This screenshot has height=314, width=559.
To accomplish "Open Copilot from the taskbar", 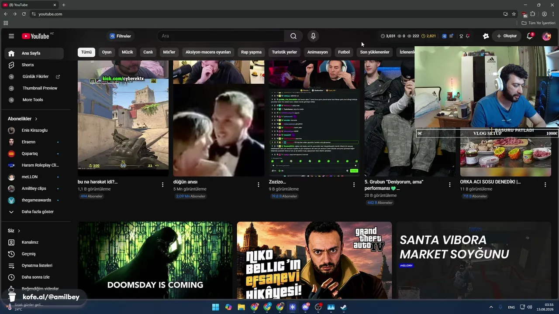I will pos(228,307).
